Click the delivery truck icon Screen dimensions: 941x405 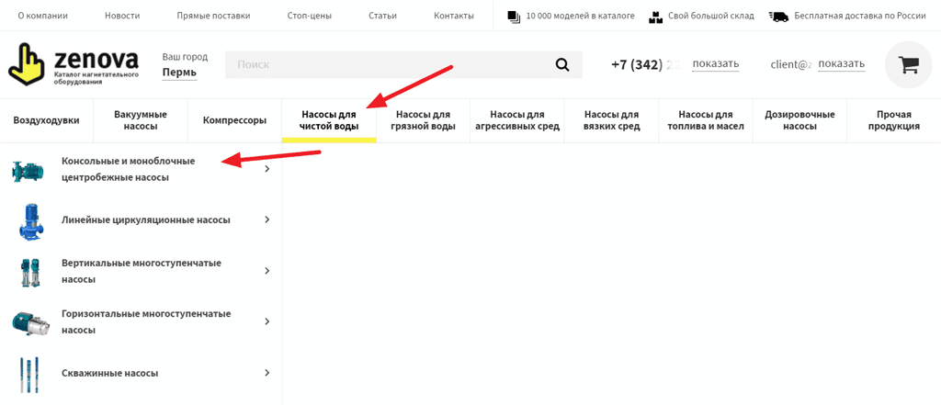tap(778, 17)
